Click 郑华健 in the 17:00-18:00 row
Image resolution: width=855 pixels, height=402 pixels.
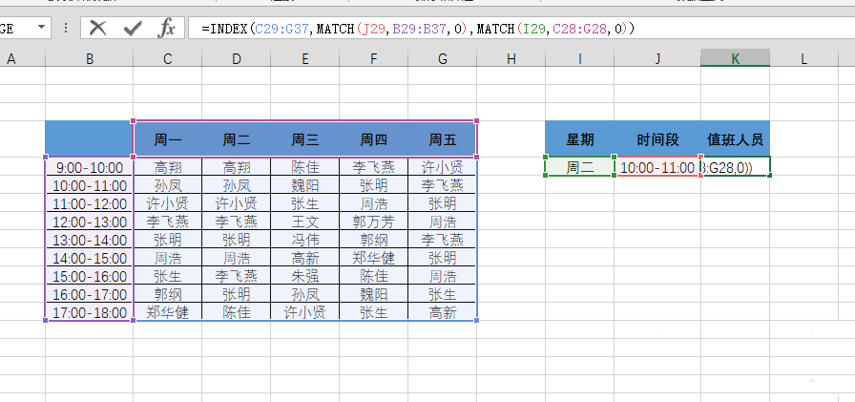tap(167, 312)
